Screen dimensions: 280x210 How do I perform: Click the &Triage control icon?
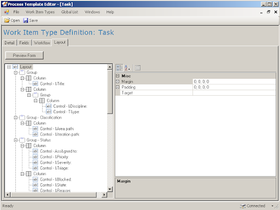(x=35, y=168)
